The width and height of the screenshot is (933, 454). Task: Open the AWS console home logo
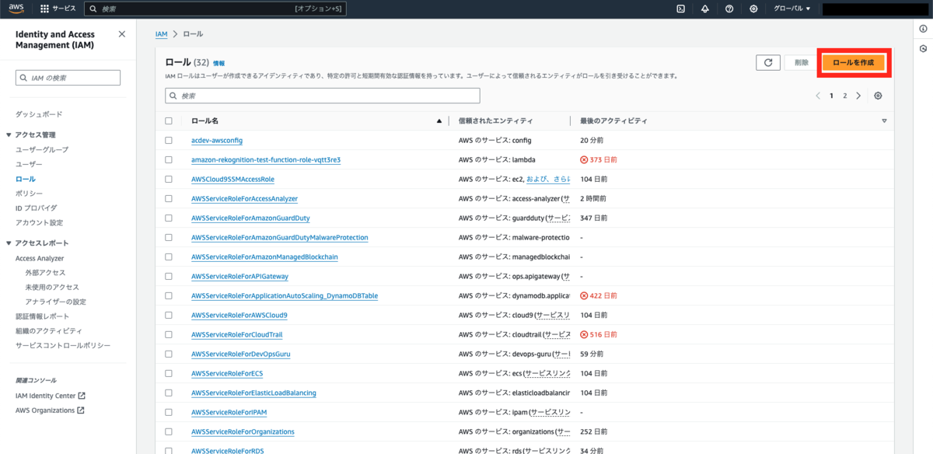pyautogui.click(x=18, y=9)
